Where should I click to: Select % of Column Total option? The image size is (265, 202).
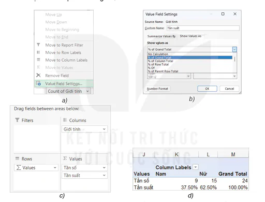160,61
